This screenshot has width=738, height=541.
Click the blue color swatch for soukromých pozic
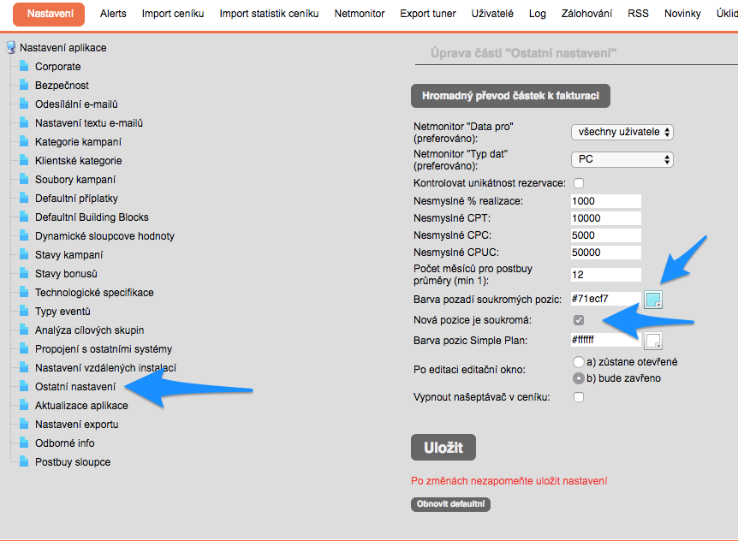pyautogui.click(x=652, y=299)
